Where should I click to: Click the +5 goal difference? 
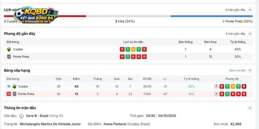click(x=165, y=86)
